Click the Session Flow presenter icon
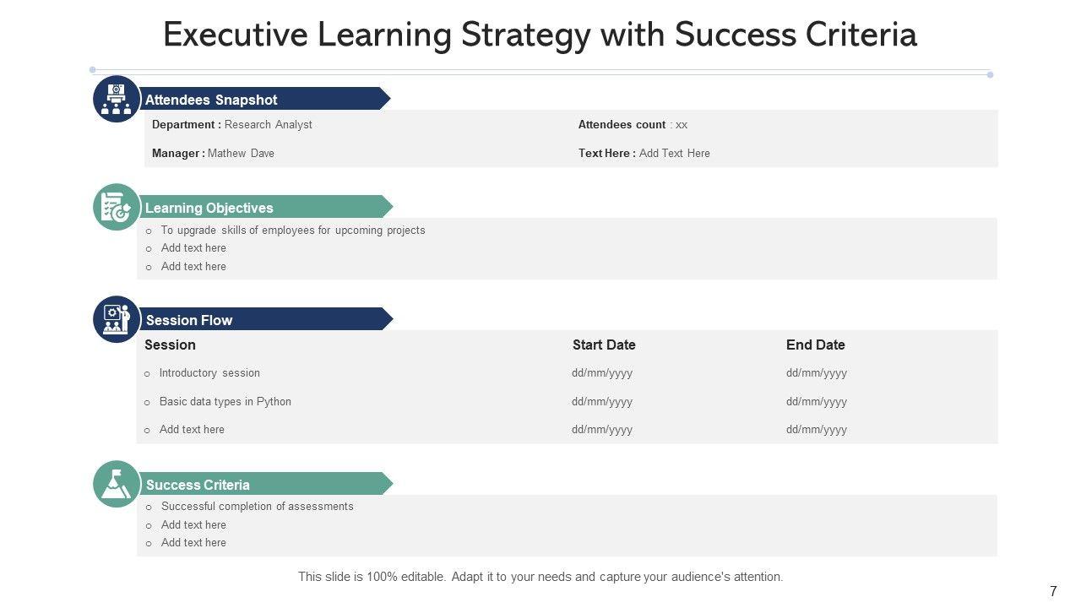The width and height of the screenshot is (1081, 608). 117,319
